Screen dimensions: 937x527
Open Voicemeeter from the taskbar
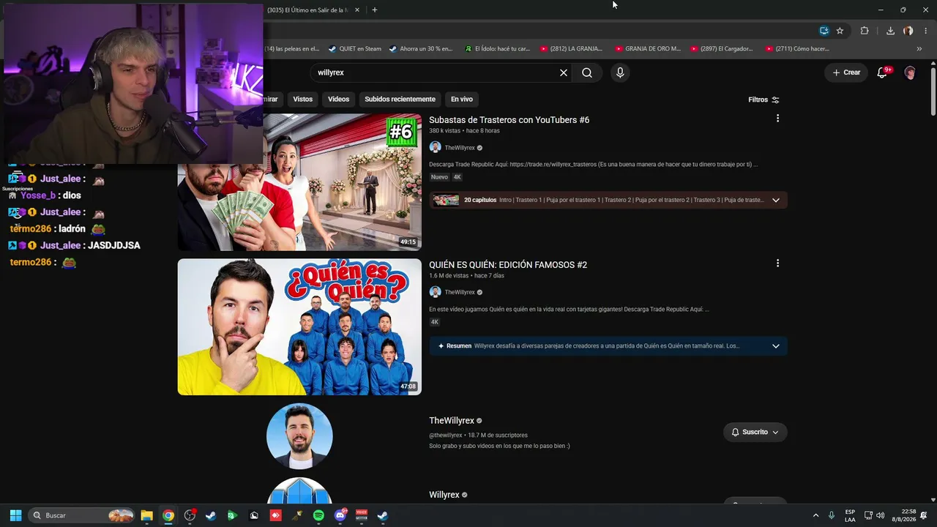[x=361, y=515]
